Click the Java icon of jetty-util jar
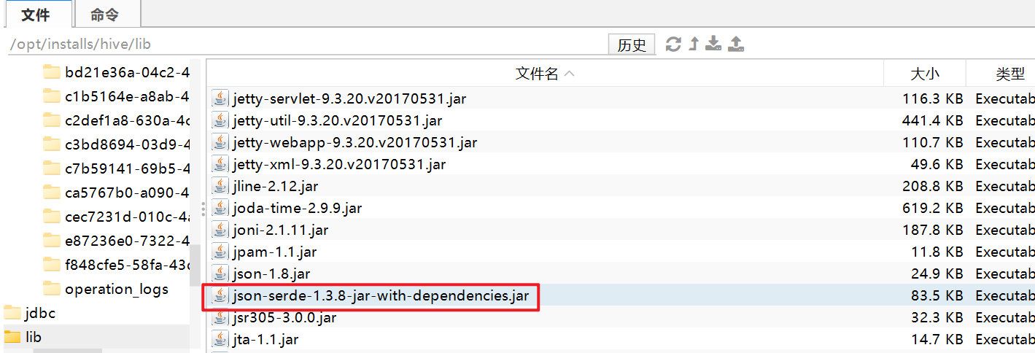 coord(220,120)
